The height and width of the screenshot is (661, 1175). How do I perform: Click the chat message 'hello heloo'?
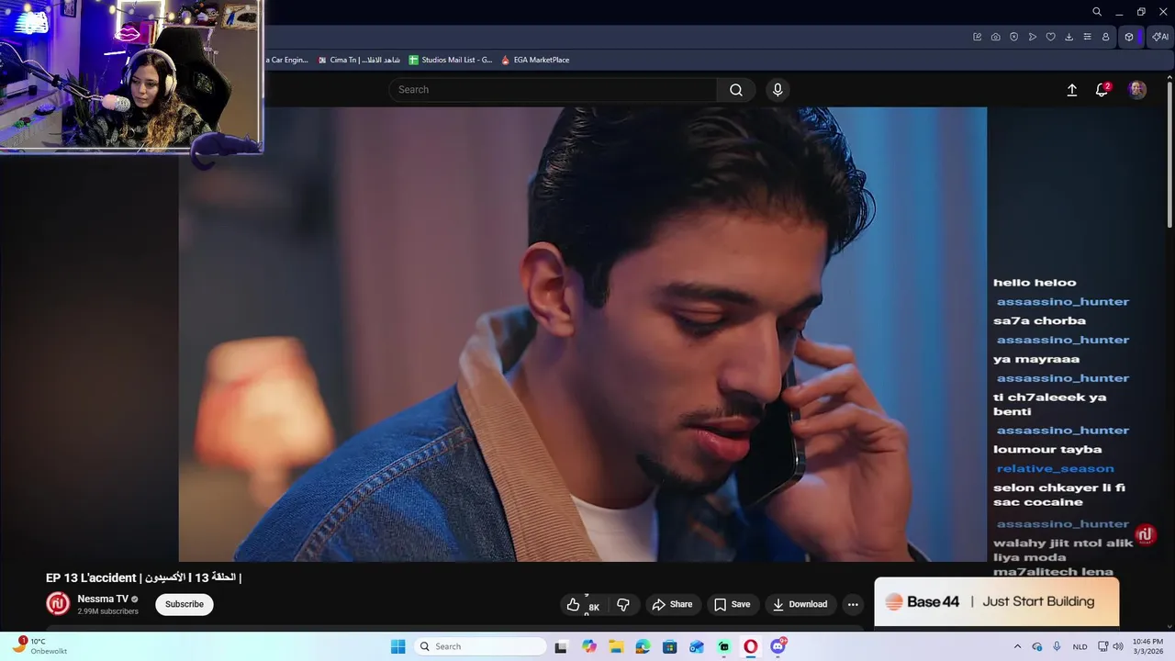(1035, 282)
